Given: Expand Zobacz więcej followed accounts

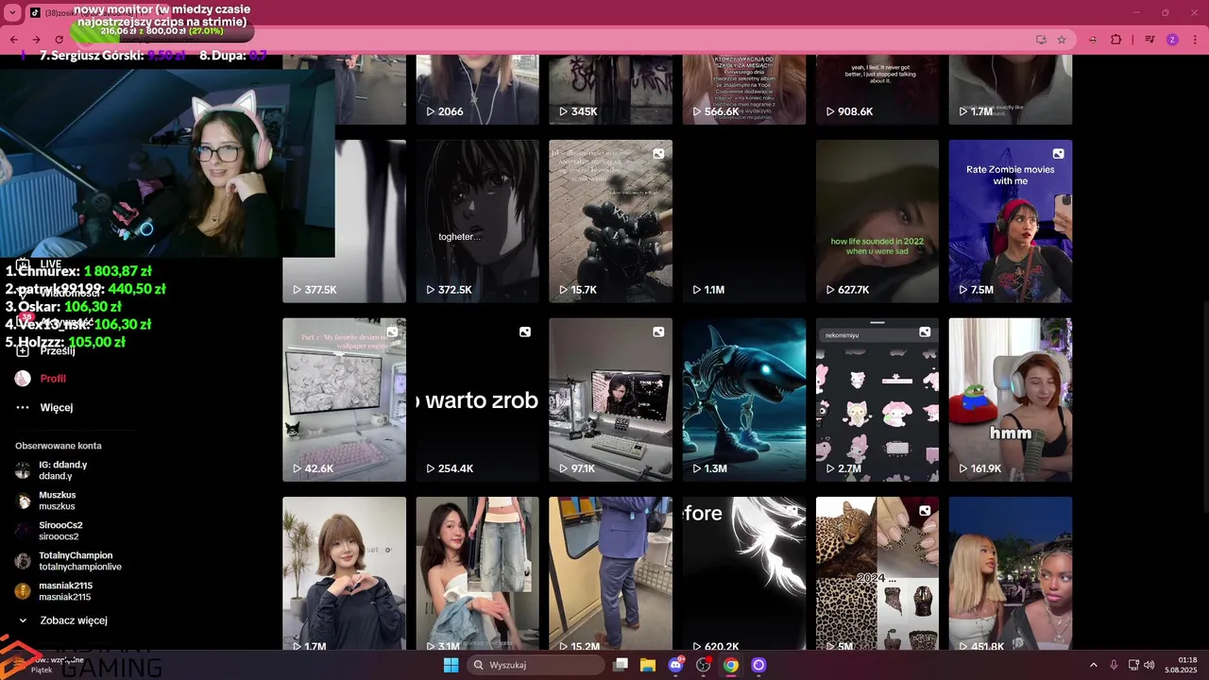Looking at the screenshot, I should coord(62,620).
